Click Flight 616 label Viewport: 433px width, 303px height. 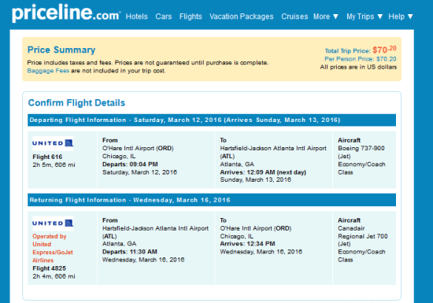click(47, 157)
